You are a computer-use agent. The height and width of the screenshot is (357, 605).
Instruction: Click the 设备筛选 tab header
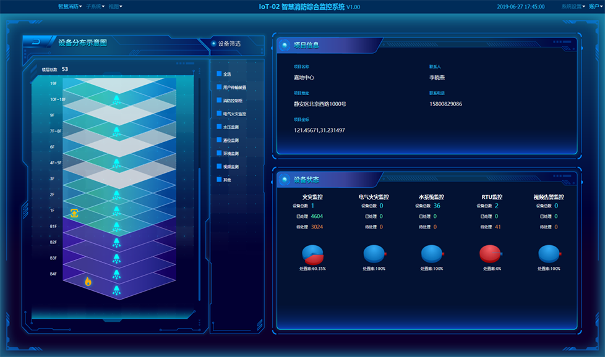(x=229, y=44)
